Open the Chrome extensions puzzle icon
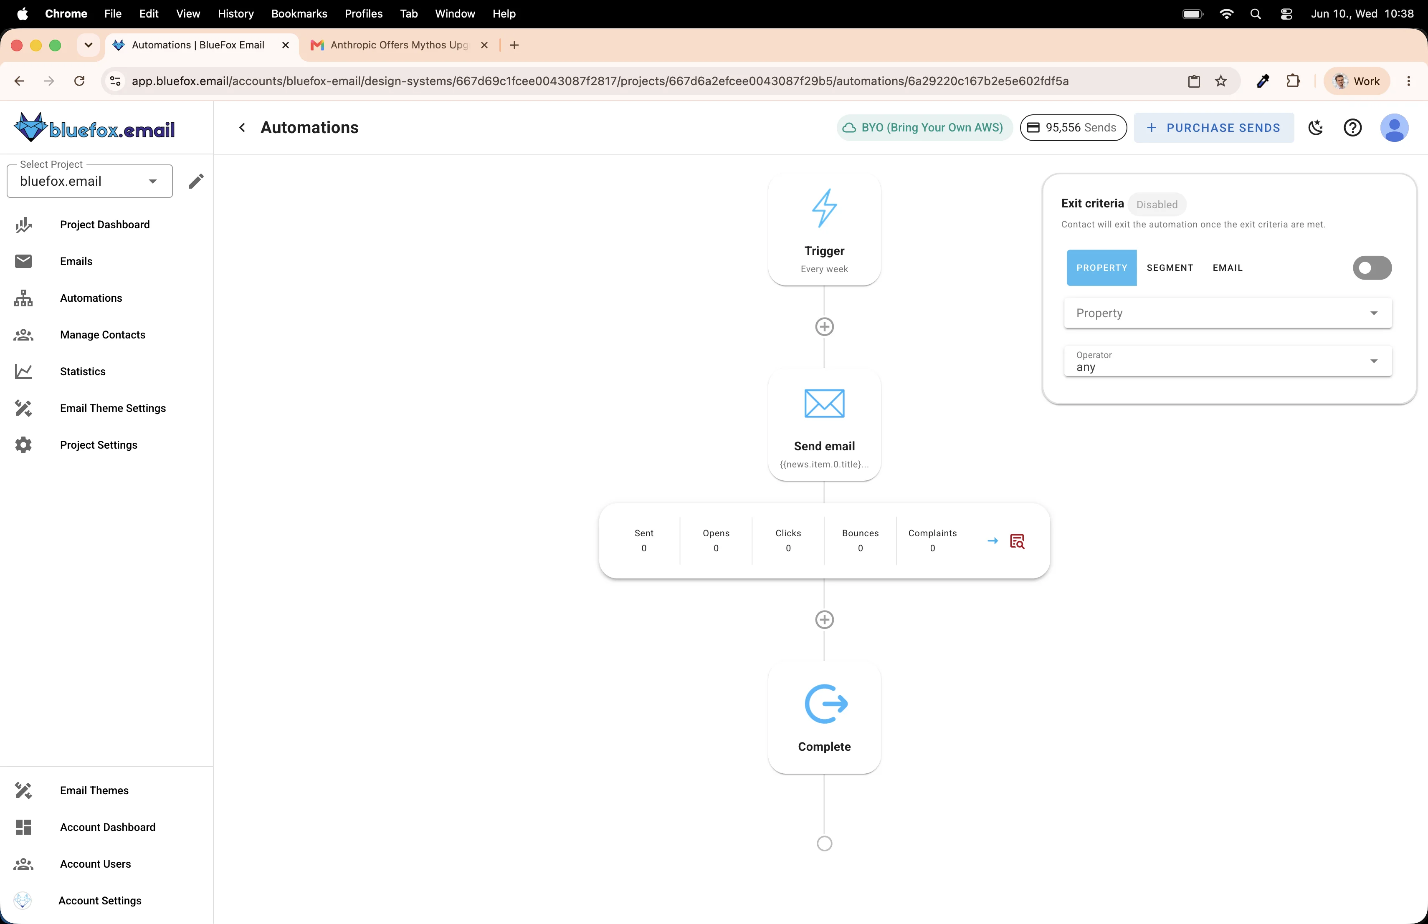Image resolution: width=1428 pixels, height=924 pixels. 1293,81
